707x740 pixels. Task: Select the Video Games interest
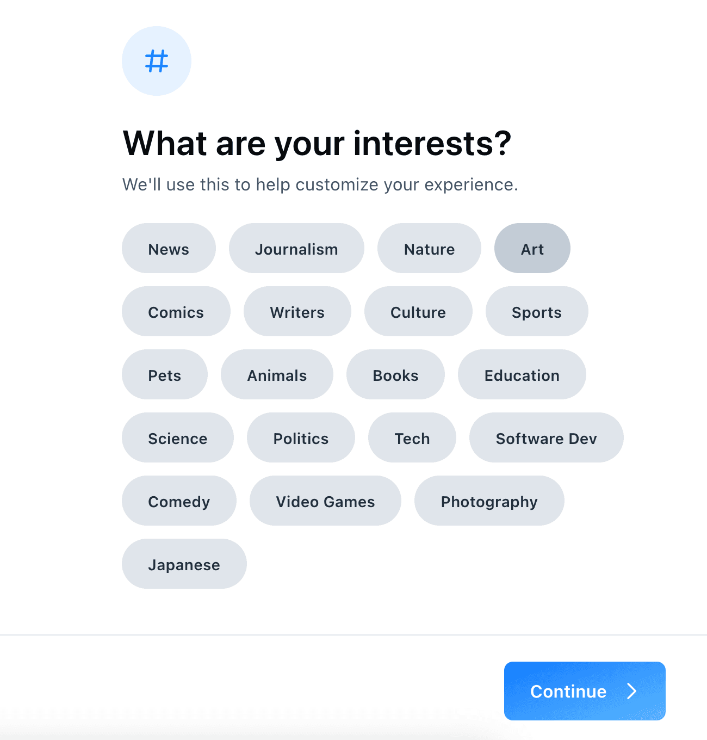pyautogui.click(x=325, y=501)
